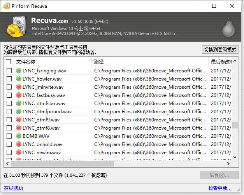Click the Recuva.com heading text
This screenshot has width=244, height=195.
point(50,21)
